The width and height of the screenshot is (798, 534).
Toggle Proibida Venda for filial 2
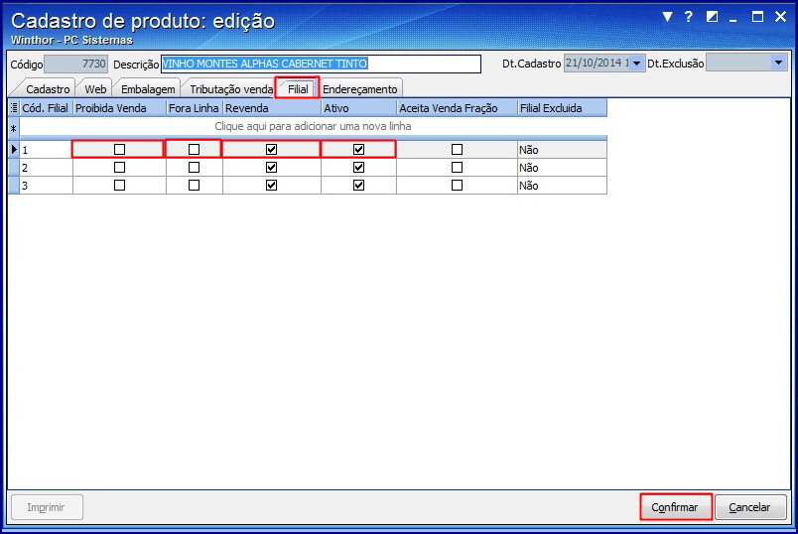point(119,167)
